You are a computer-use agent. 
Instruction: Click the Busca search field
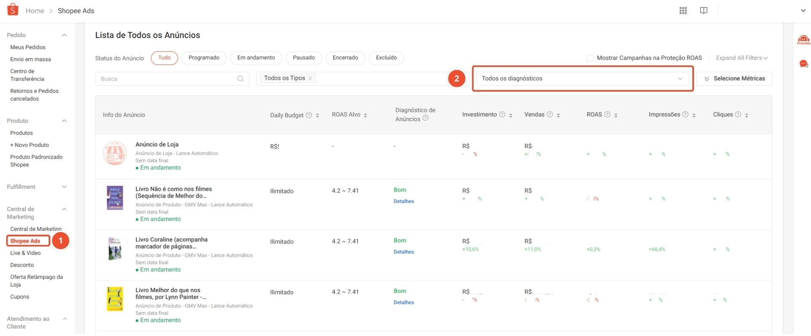[x=167, y=79]
